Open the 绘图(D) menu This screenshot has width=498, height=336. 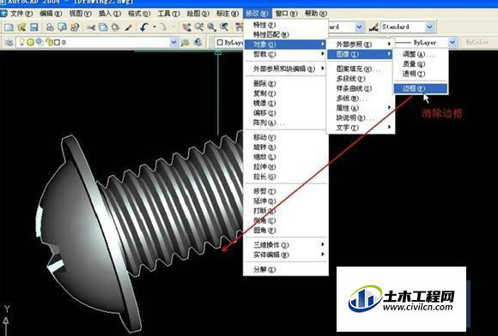tap(197, 14)
